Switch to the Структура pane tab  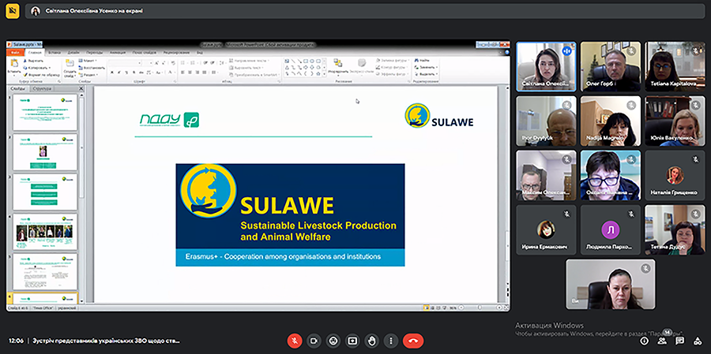tap(42, 89)
